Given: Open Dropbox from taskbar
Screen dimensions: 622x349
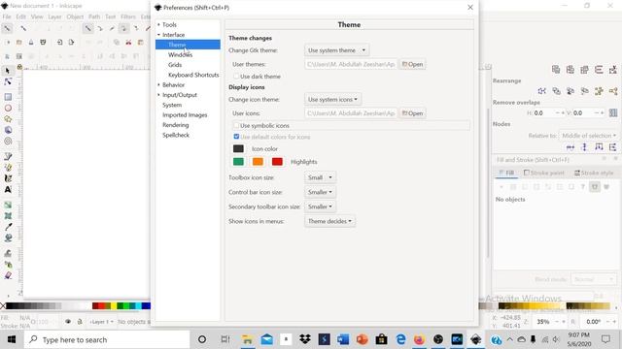Looking at the screenshot, I should [x=304, y=339].
